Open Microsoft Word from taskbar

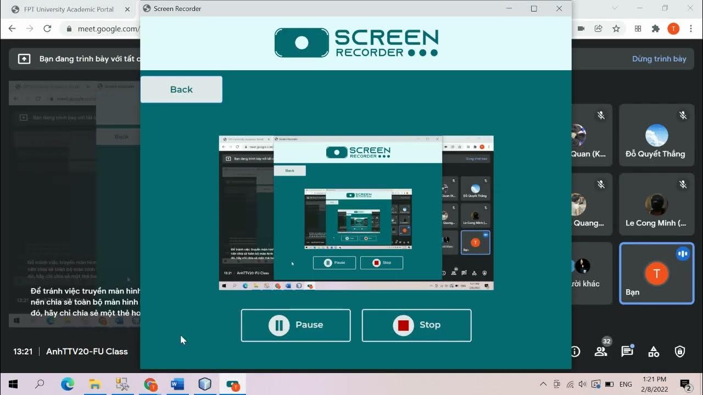pos(177,384)
